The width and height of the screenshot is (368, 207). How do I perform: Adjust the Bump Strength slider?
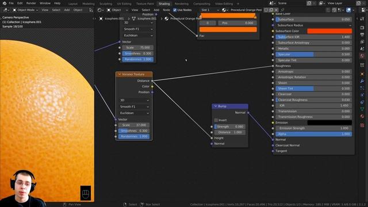pos(230,126)
